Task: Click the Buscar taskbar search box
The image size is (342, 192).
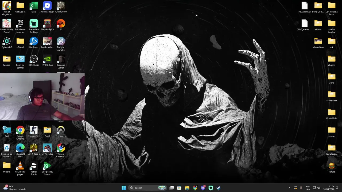Action: coord(148,188)
